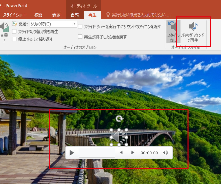This screenshot has width=221, height=184.
Task: Click the rotation handle above audio icon
Action: [120, 119]
